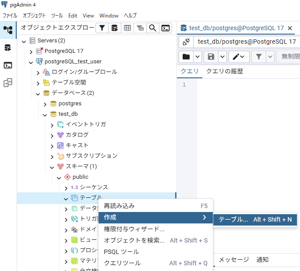Image resolution: width=300 pixels, height=271 pixels.
Task: Click the filter funnel in object explorer toolbar
Action: pos(102,28)
